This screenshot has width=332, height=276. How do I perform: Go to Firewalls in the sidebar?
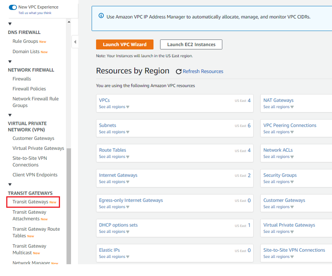coord(22,79)
